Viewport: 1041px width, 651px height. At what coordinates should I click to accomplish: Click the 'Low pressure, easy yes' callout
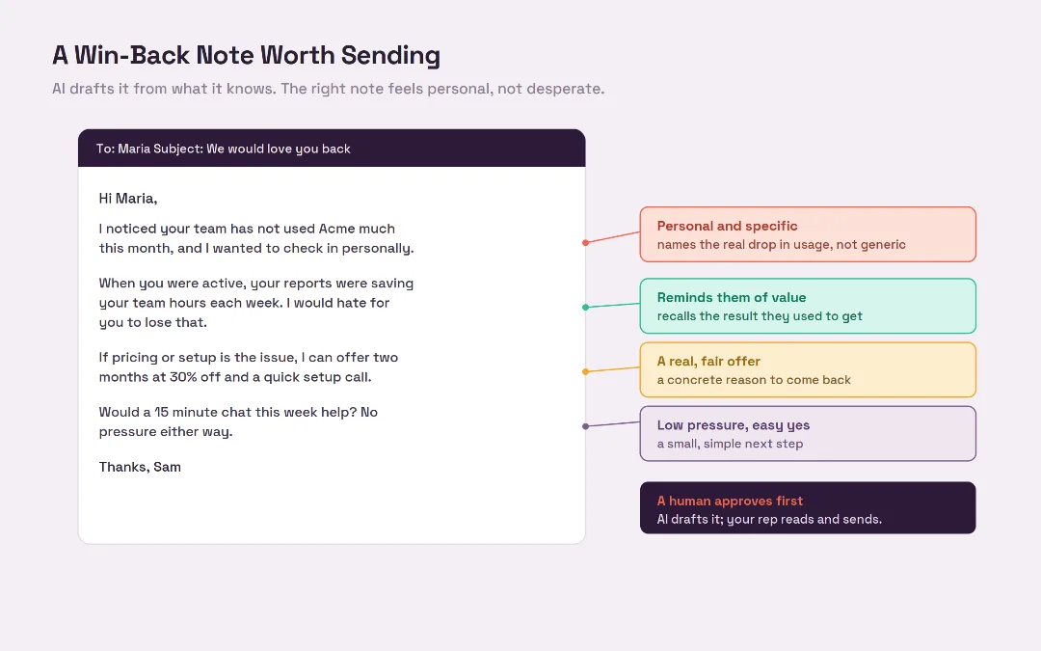coord(808,434)
